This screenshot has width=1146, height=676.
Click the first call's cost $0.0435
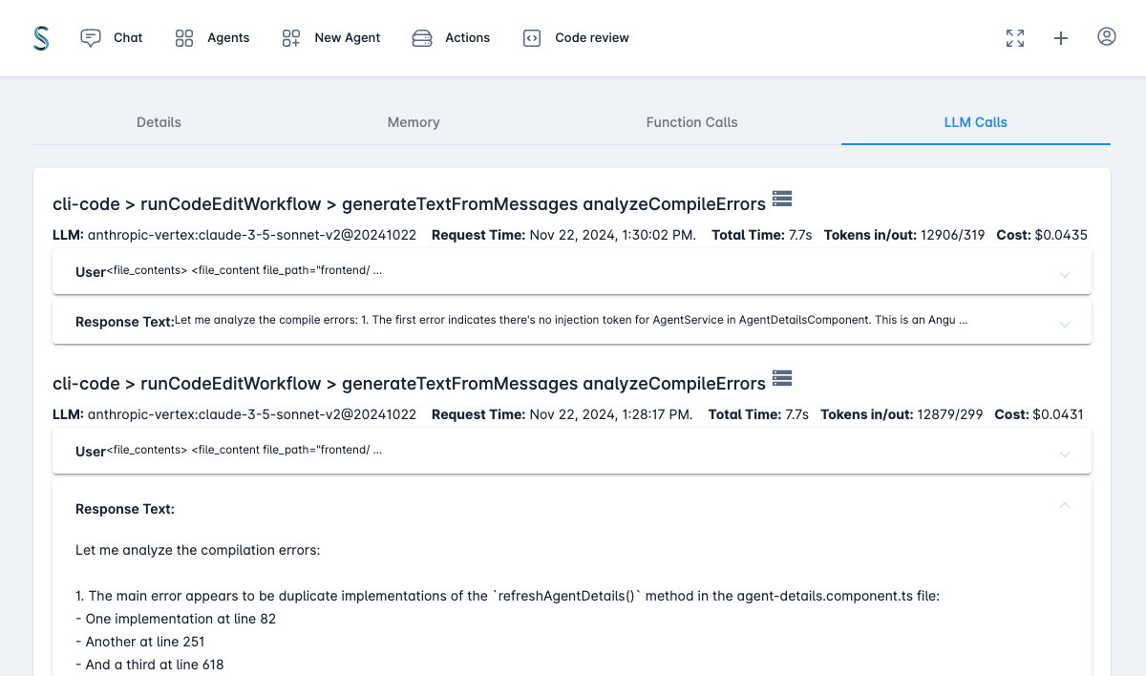[1060, 235]
